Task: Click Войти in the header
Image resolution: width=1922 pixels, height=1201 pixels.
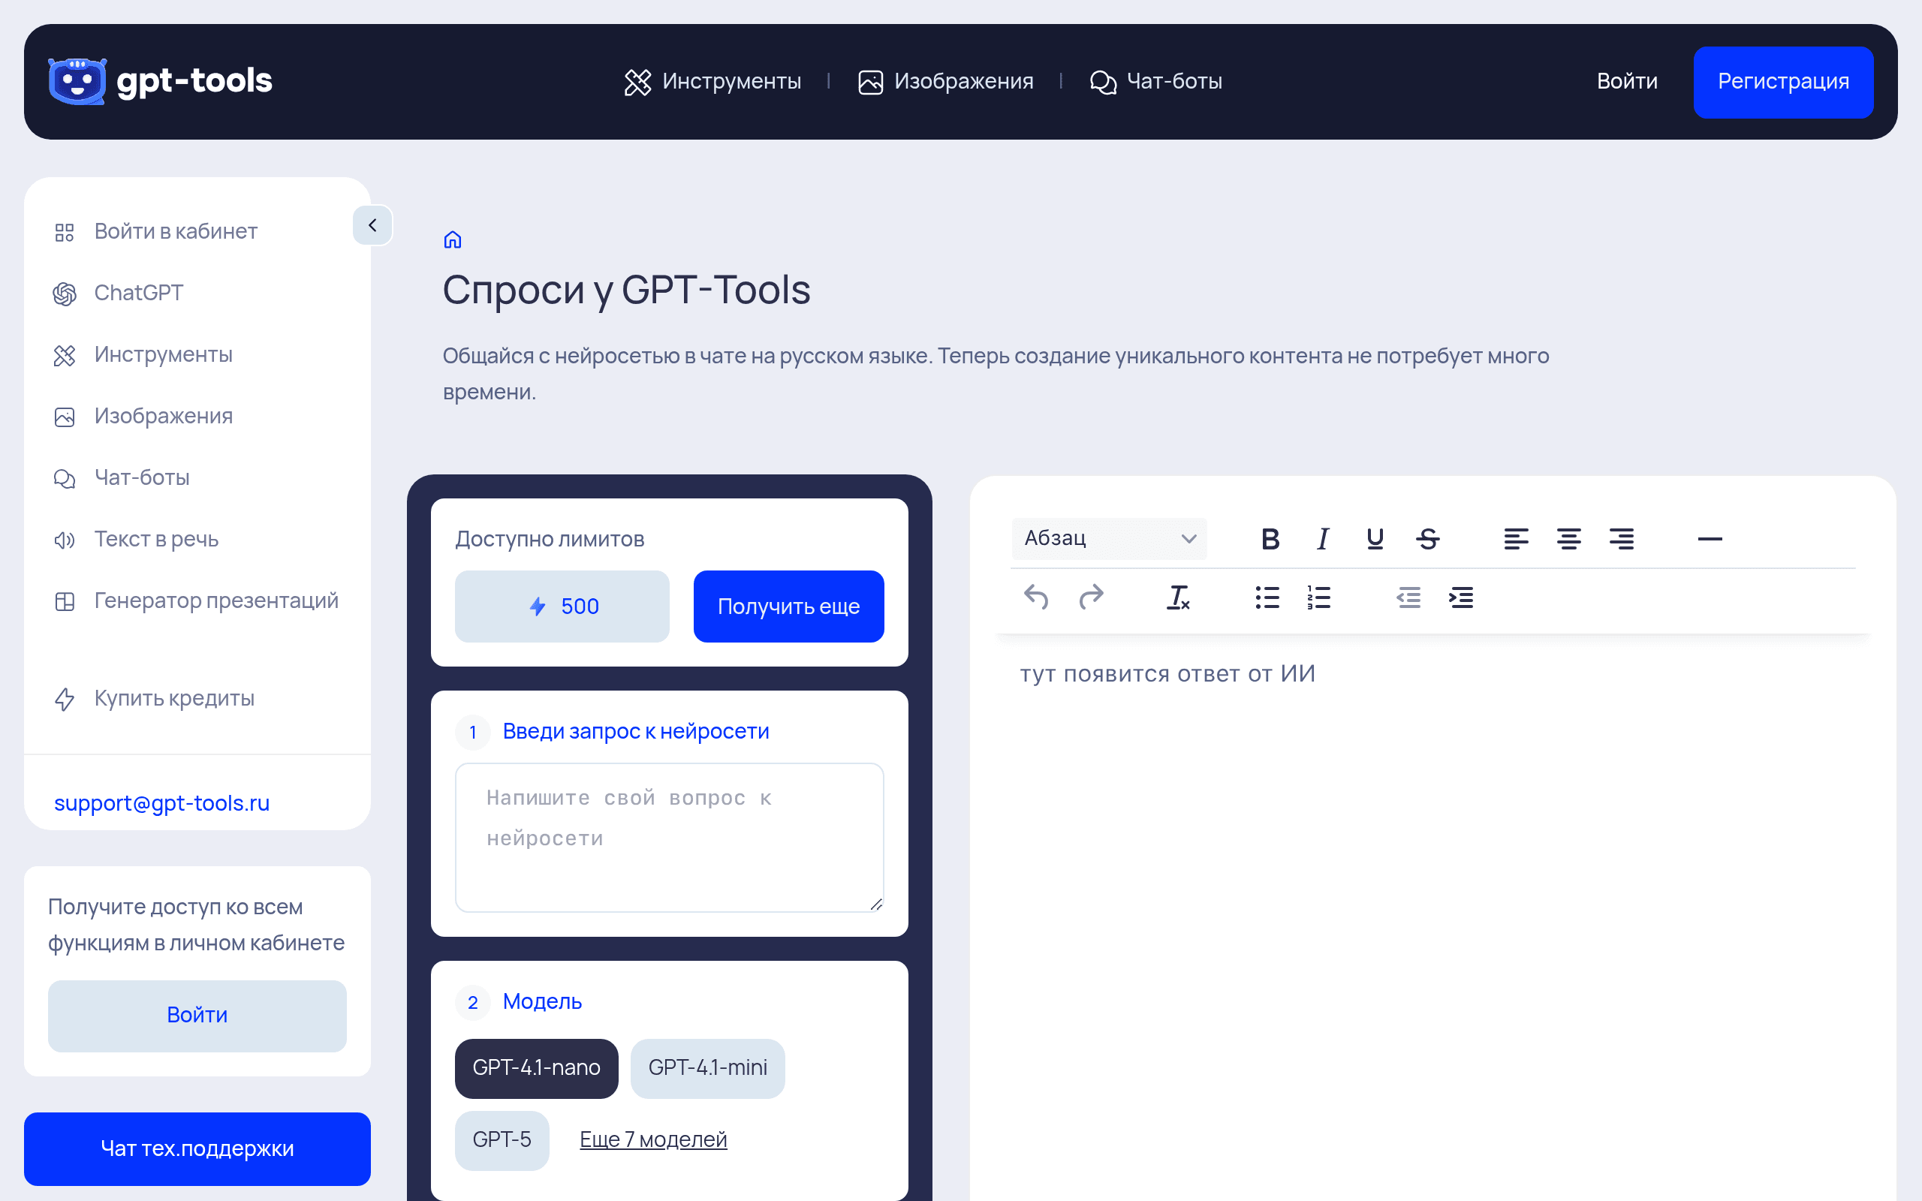Action: coord(1626,81)
